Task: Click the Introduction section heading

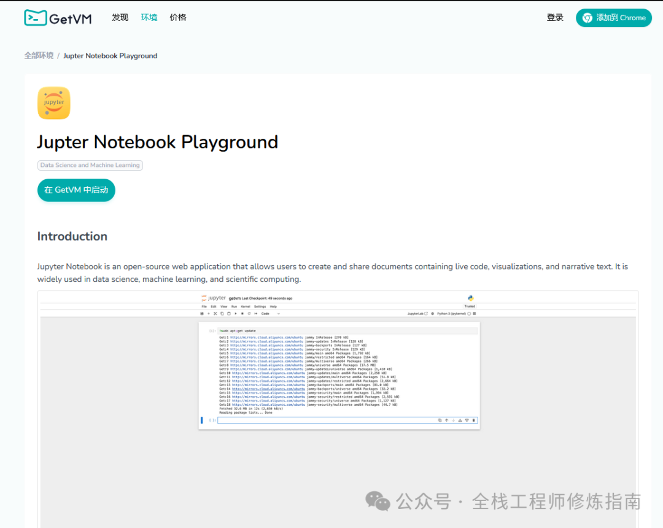Action: tap(72, 236)
